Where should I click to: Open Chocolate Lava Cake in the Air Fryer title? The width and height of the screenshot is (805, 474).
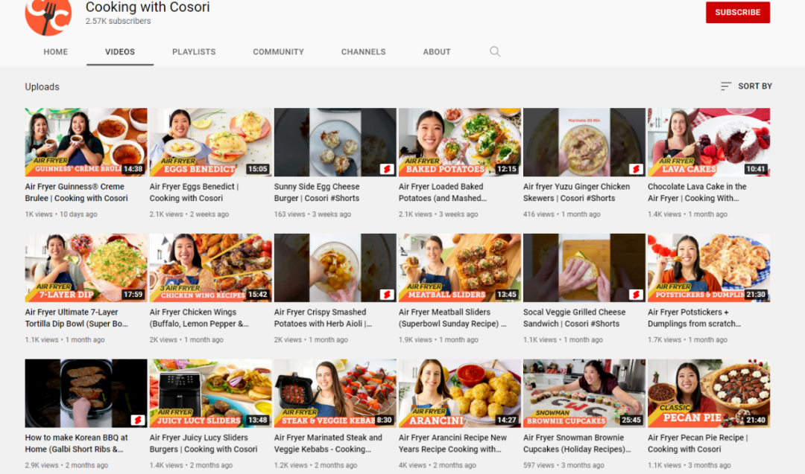coord(697,192)
